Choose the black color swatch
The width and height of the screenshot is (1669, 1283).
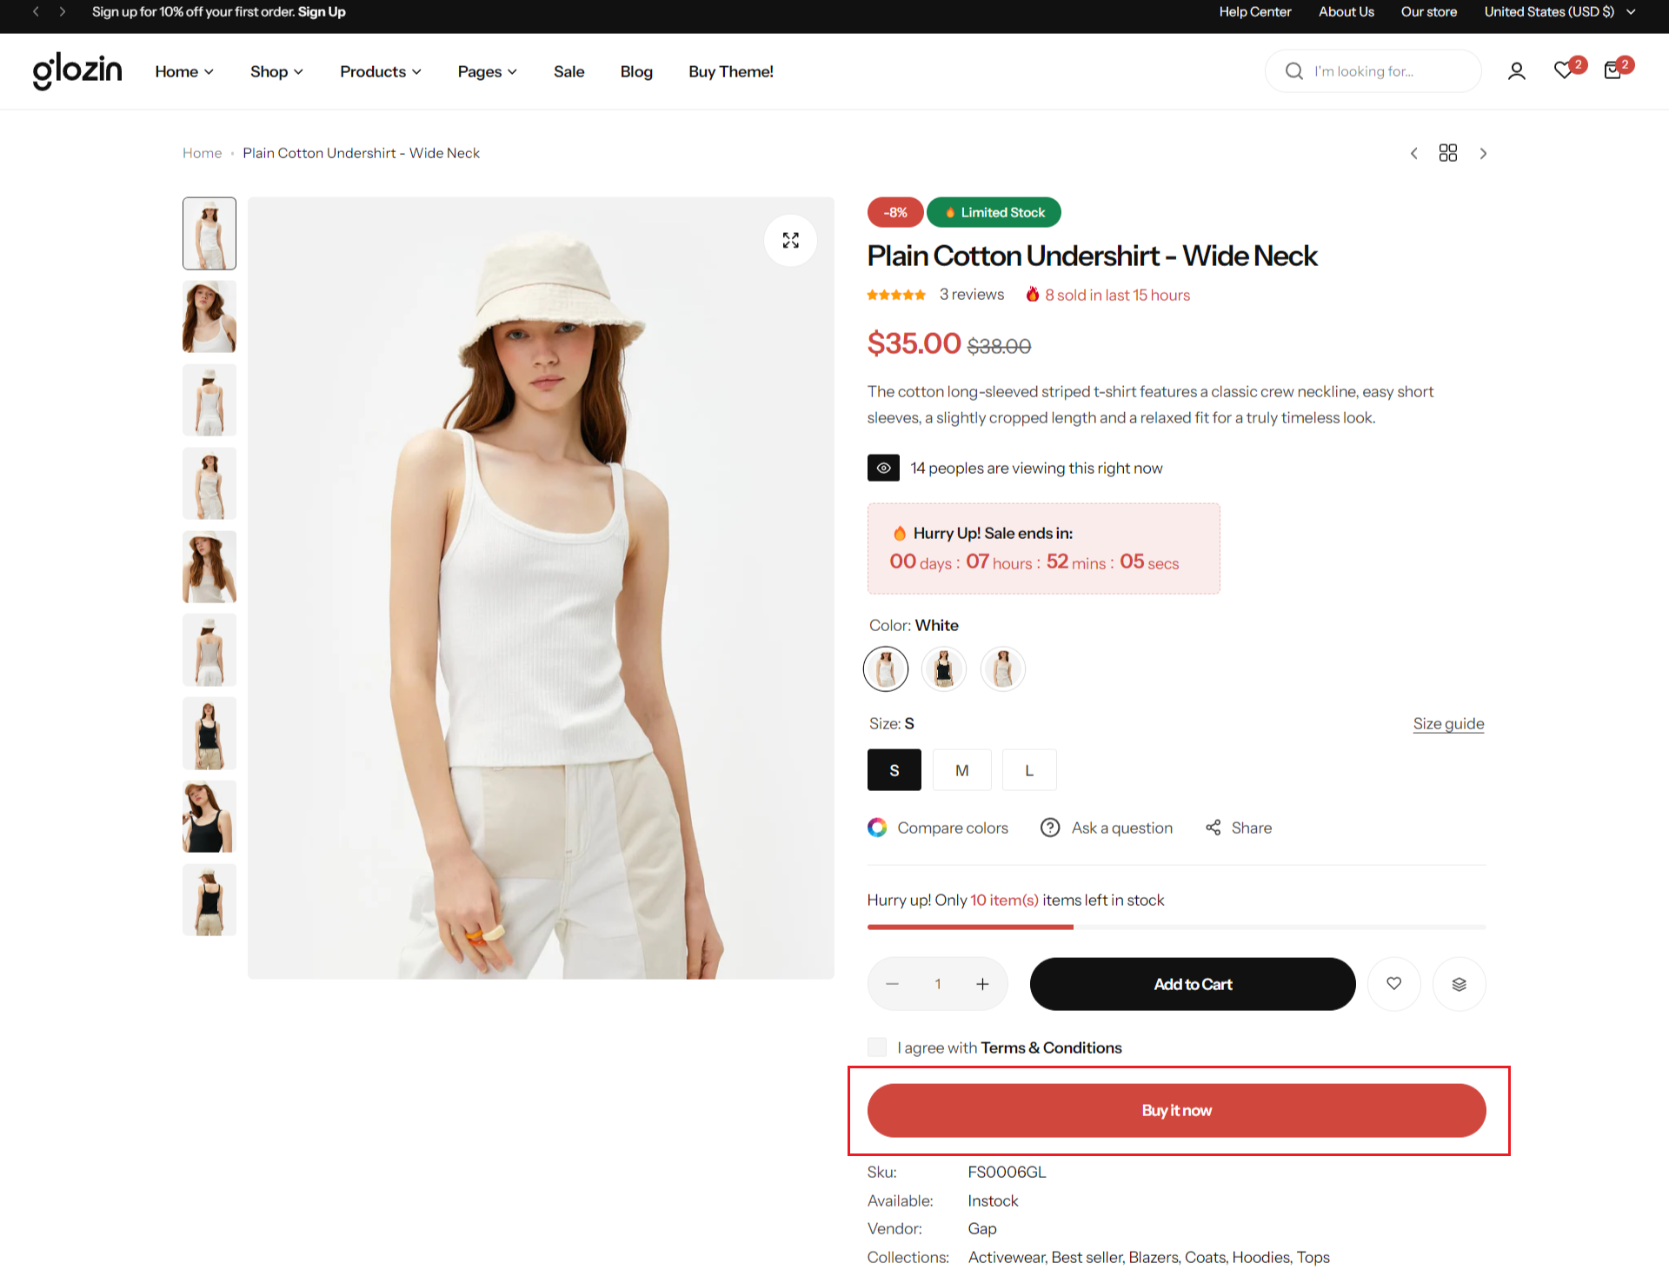click(943, 669)
